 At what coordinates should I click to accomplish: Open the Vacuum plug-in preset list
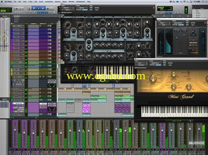(82, 8)
